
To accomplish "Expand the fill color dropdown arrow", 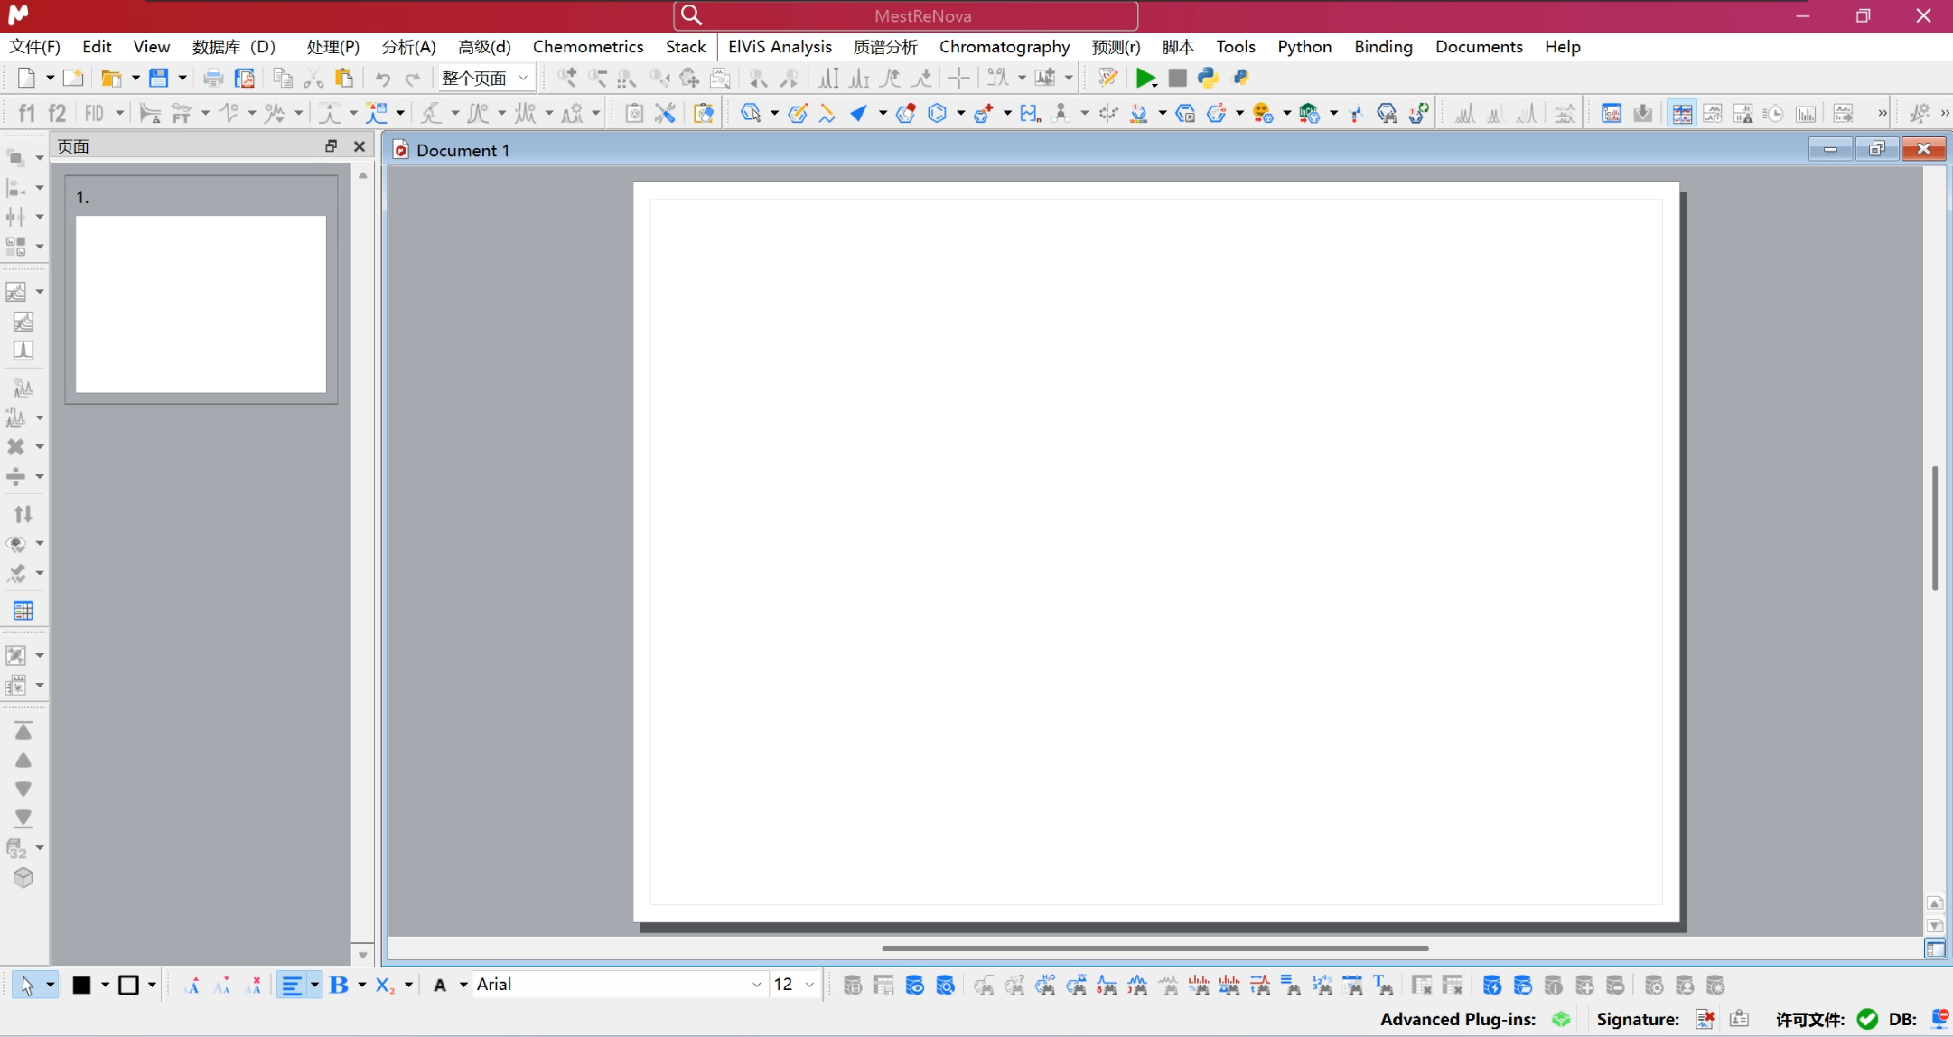I will (105, 985).
